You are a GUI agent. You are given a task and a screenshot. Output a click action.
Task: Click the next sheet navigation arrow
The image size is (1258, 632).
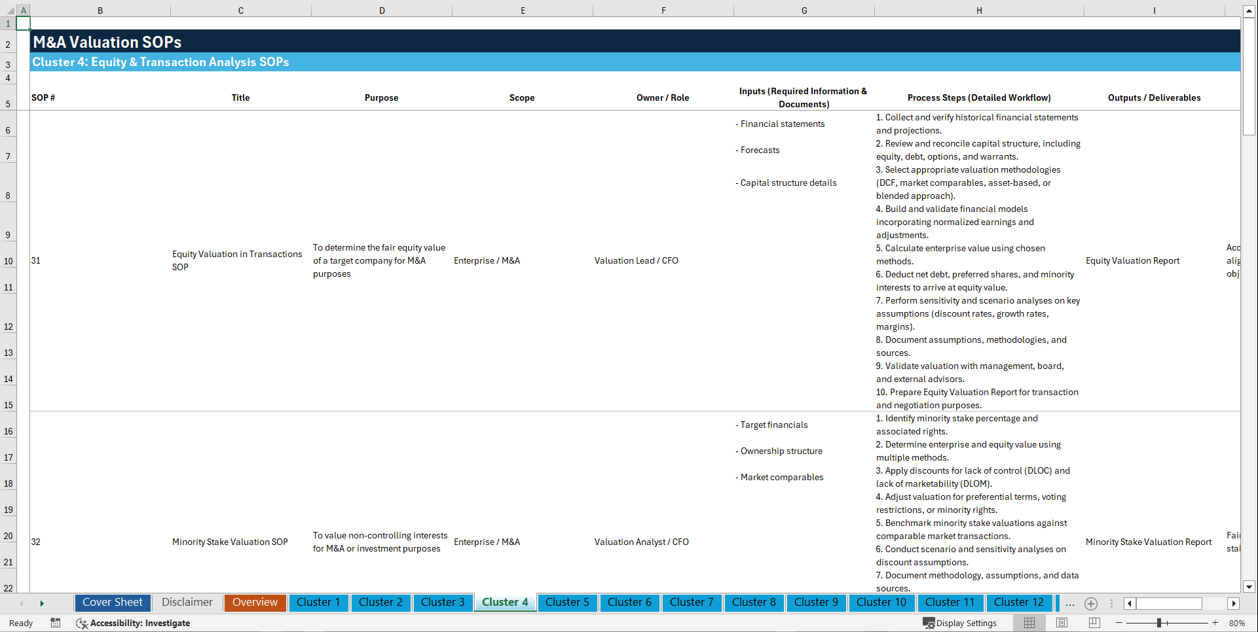tap(42, 603)
